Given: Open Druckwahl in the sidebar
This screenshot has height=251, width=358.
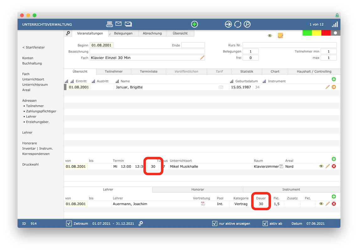Looking at the screenshot, I should [x=30, y=164].
